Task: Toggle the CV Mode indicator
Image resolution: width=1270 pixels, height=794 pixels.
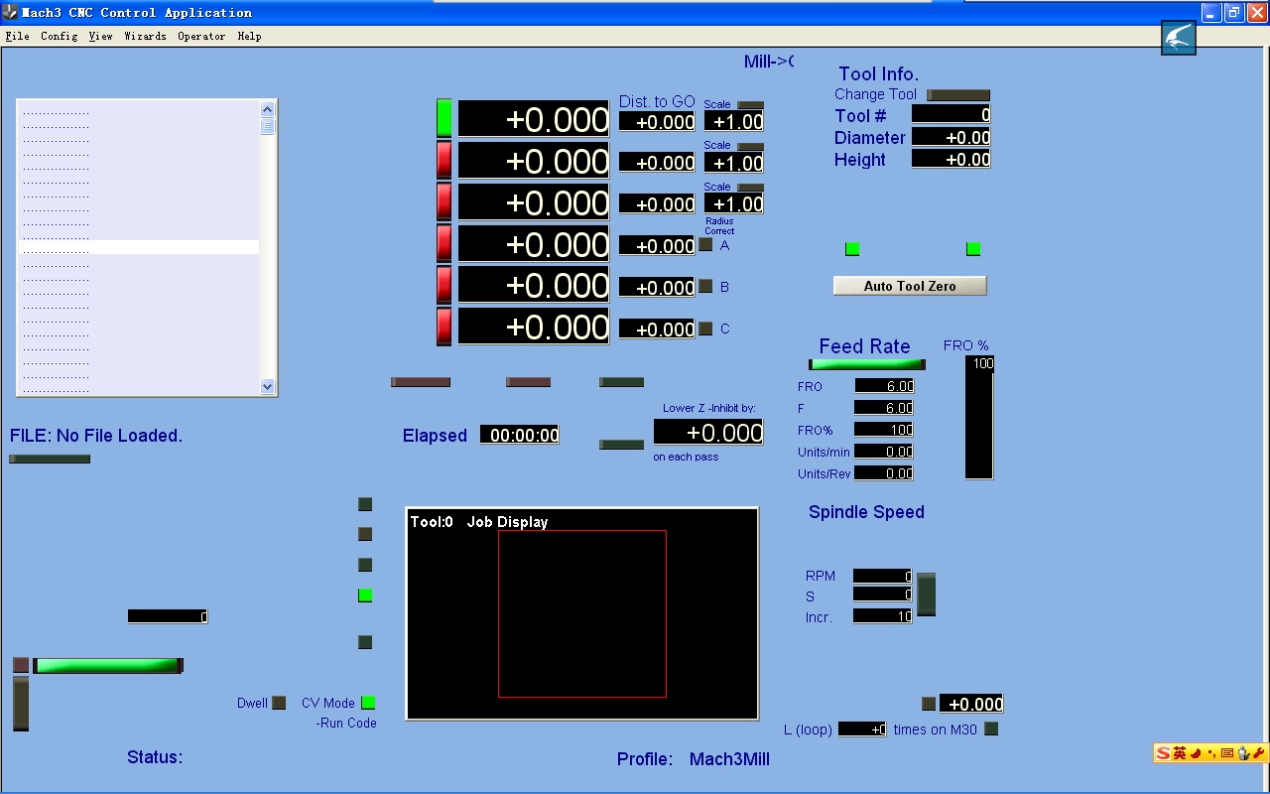Action: click(x=368, y=703)
